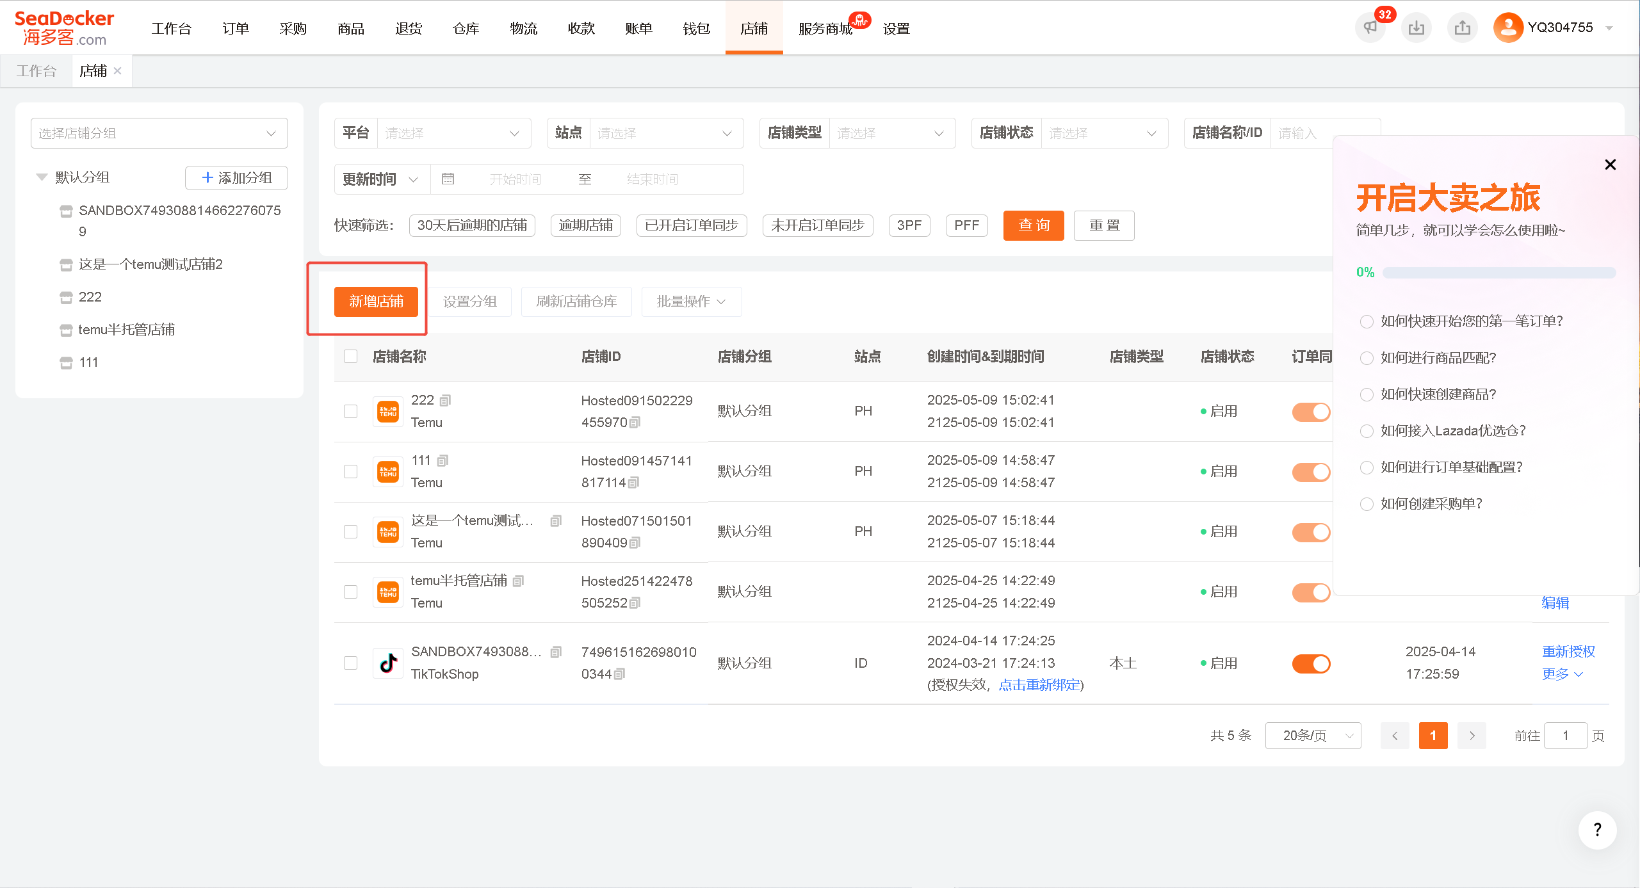Open the 店铺类型 filter dropdown

click(x=892, y=133)
